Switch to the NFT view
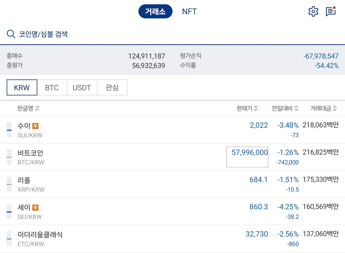 189,11
